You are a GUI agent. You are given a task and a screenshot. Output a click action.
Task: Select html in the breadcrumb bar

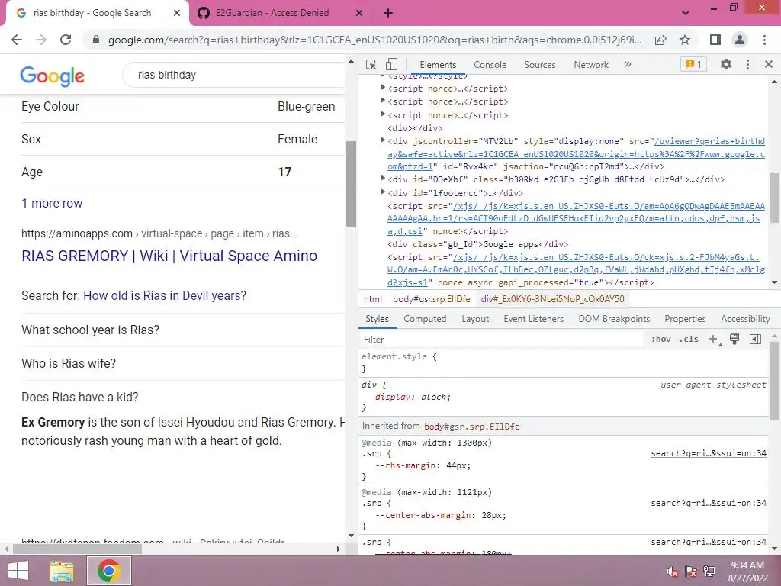(372, 299)
